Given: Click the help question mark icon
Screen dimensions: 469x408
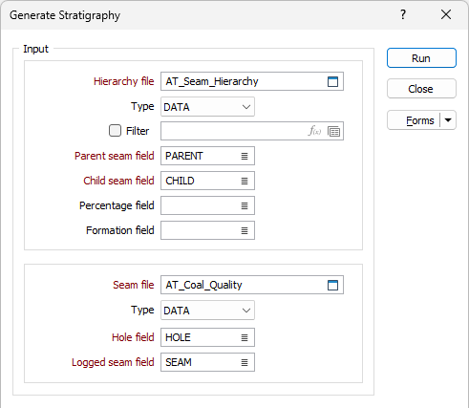Looking at the screenshot, I should pyautogui.click(x=403, y=14).
